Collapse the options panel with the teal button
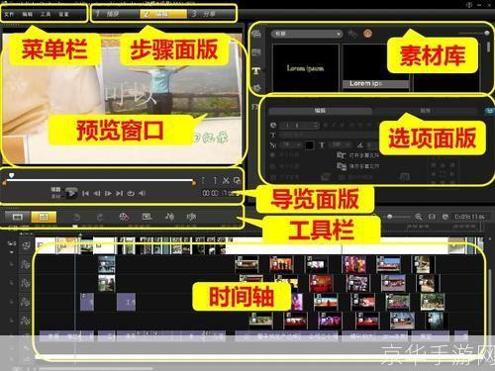The image size is (495, 371). click(490, 111)
